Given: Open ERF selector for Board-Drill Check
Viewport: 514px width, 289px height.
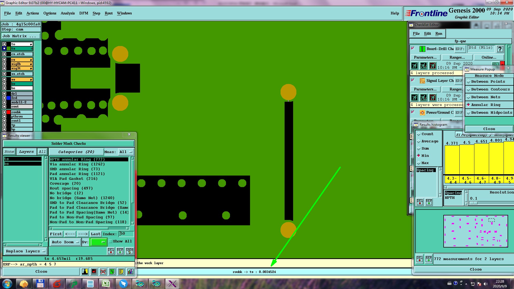Looking at the screenshot, I should coord(460,49).
